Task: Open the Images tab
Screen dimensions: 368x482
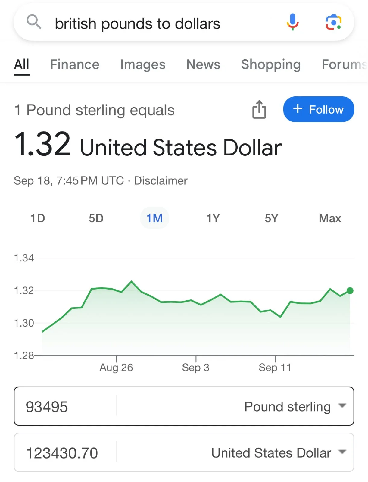Action: [x=143, y=64]
